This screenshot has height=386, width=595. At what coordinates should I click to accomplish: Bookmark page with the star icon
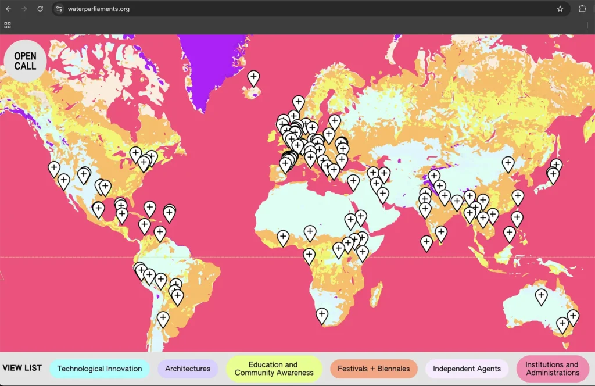(560, 9)
